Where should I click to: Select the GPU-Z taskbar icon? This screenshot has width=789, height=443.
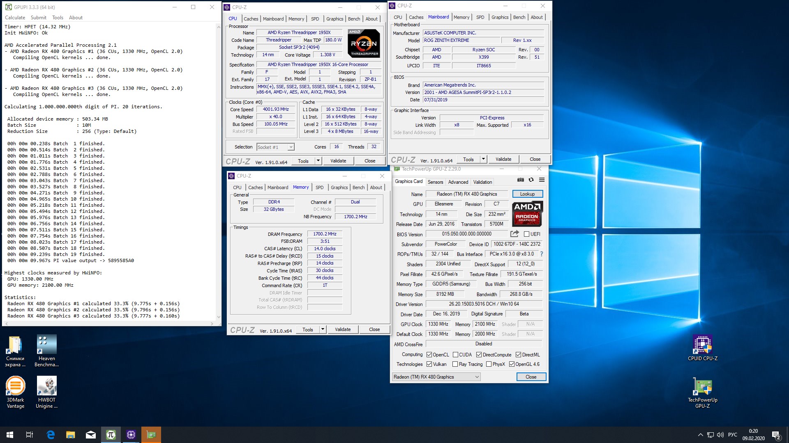click(x=151, y=435)
